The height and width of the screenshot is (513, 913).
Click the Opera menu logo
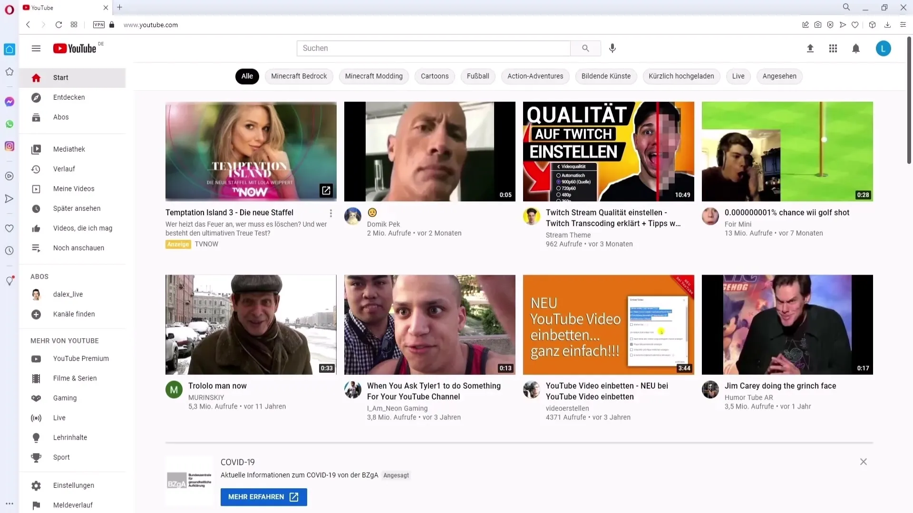pos(10,10)
